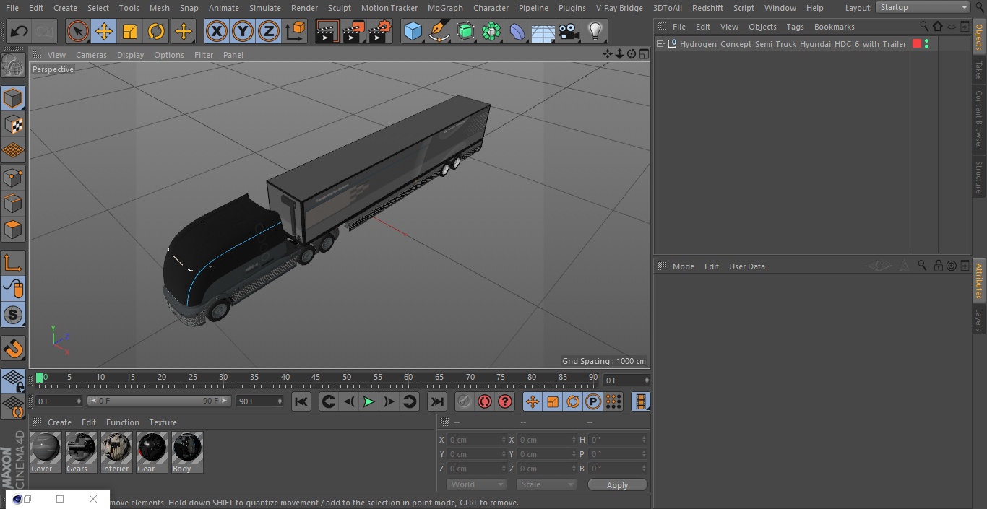The width and height of the screenshot is (987, 509).
Task: Toggle Enable Axis L-shaped icon
Action: point(13,263)
